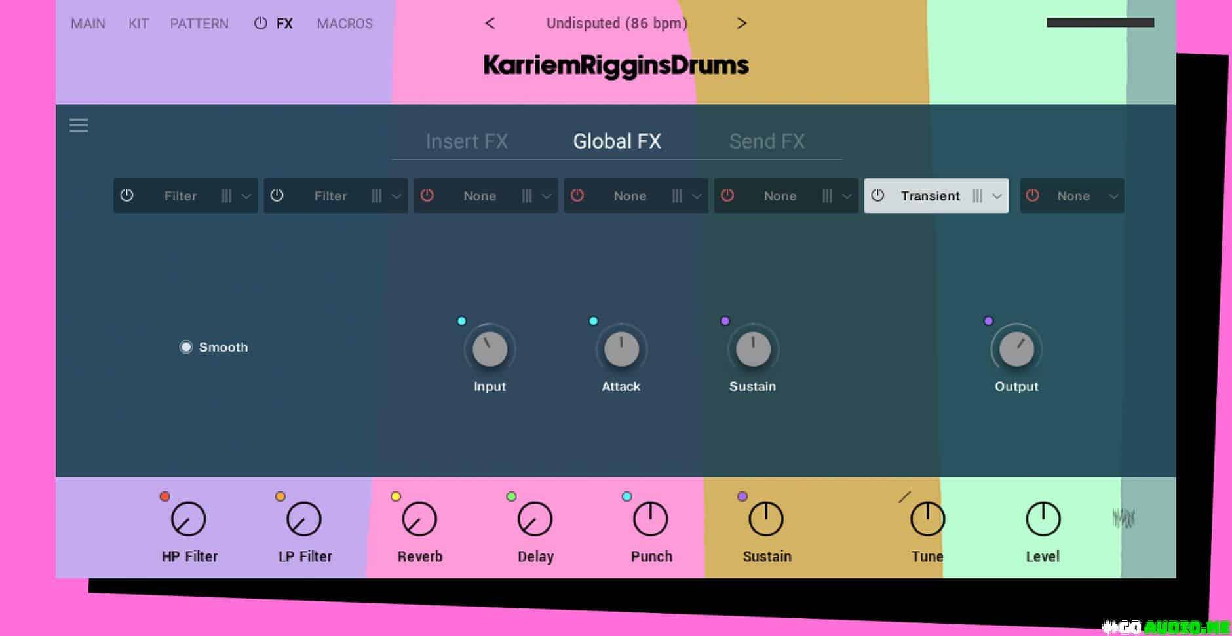Open the PATTERN page
Viewport: 1232px width, 636px height.
(199, 24)
